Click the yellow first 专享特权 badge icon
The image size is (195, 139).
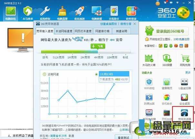161,46
